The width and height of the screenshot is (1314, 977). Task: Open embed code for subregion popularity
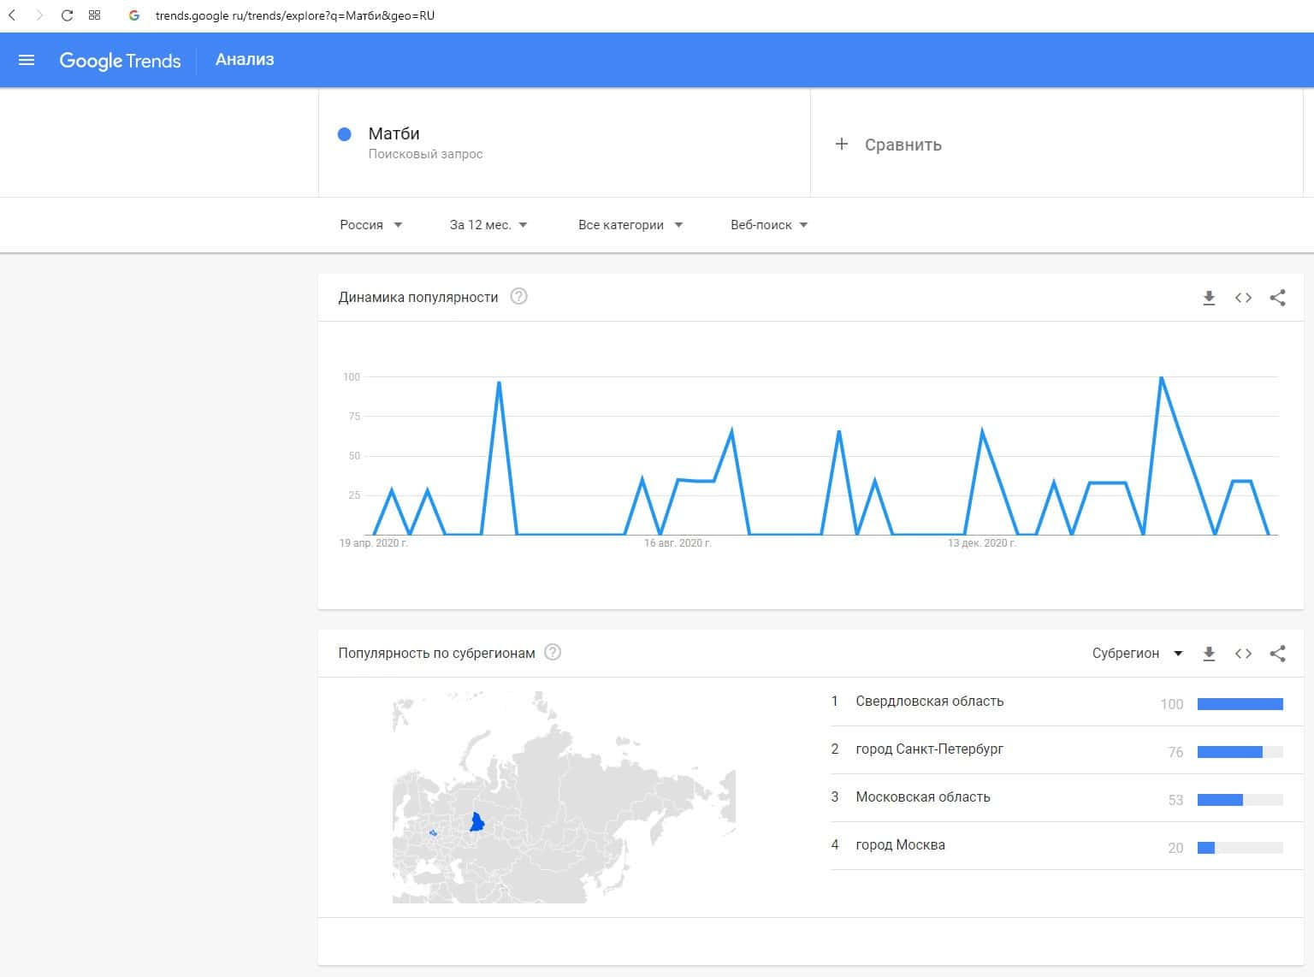(1243, 654)
